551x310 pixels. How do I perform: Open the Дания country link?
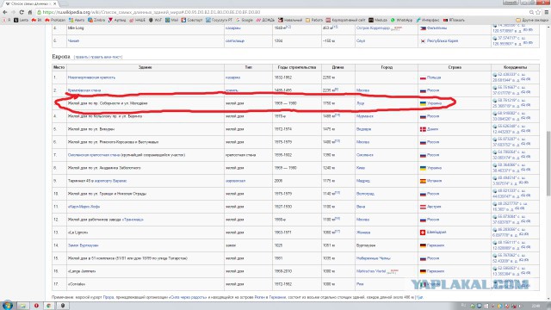432,129
